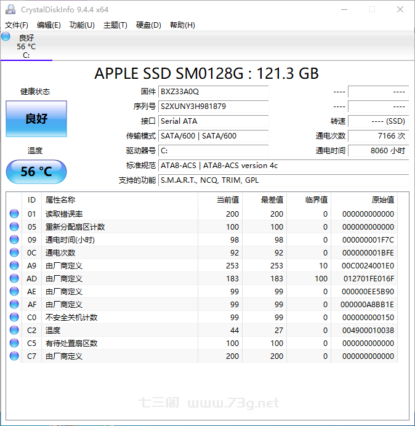Click the transfer mode field SATA/600 | SATA/600
This screenshot has height=426, width=415.
coord(214,136)
